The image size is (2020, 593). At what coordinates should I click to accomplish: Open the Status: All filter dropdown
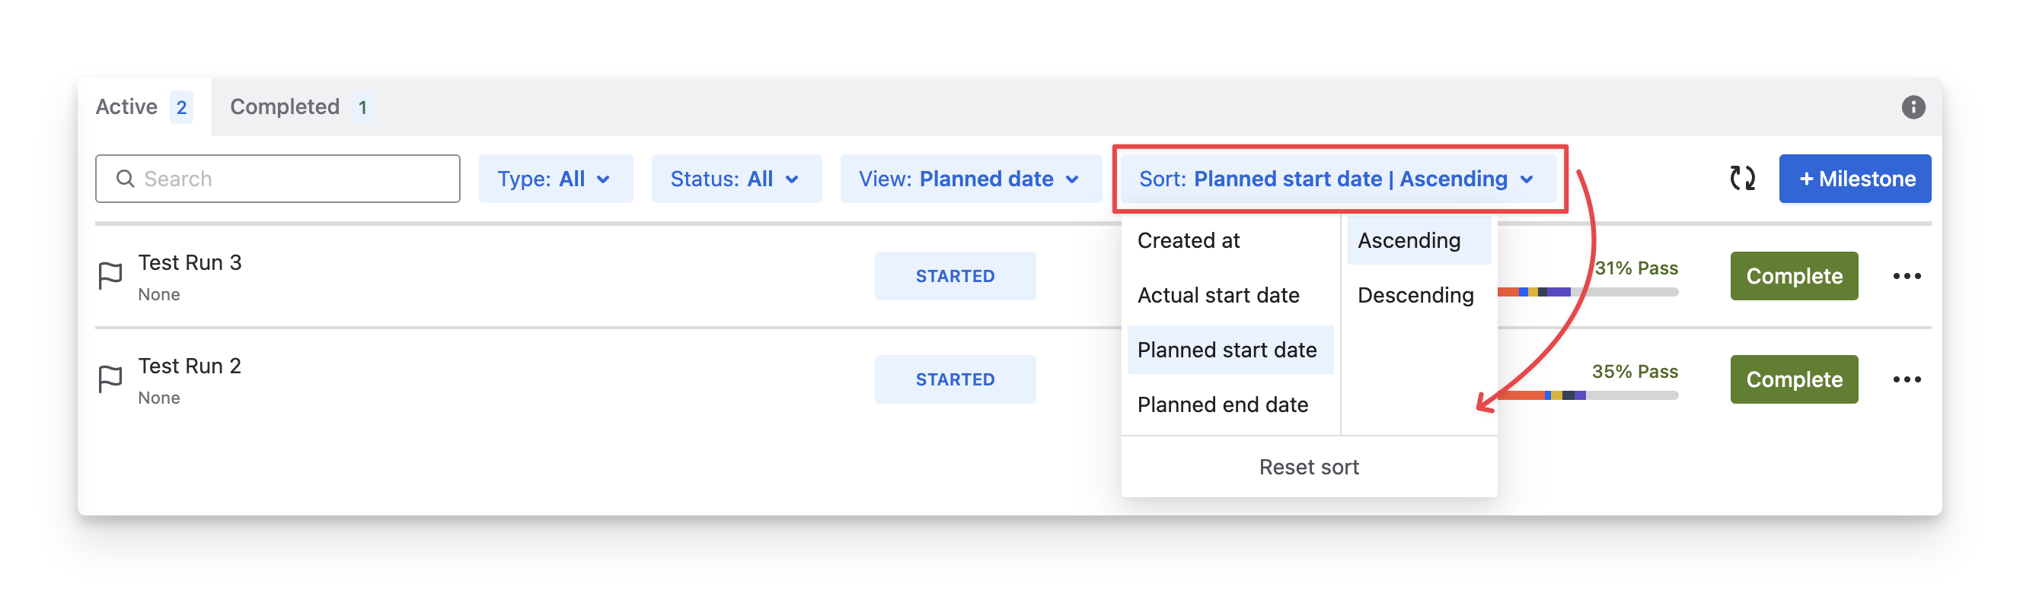point(736,179)
